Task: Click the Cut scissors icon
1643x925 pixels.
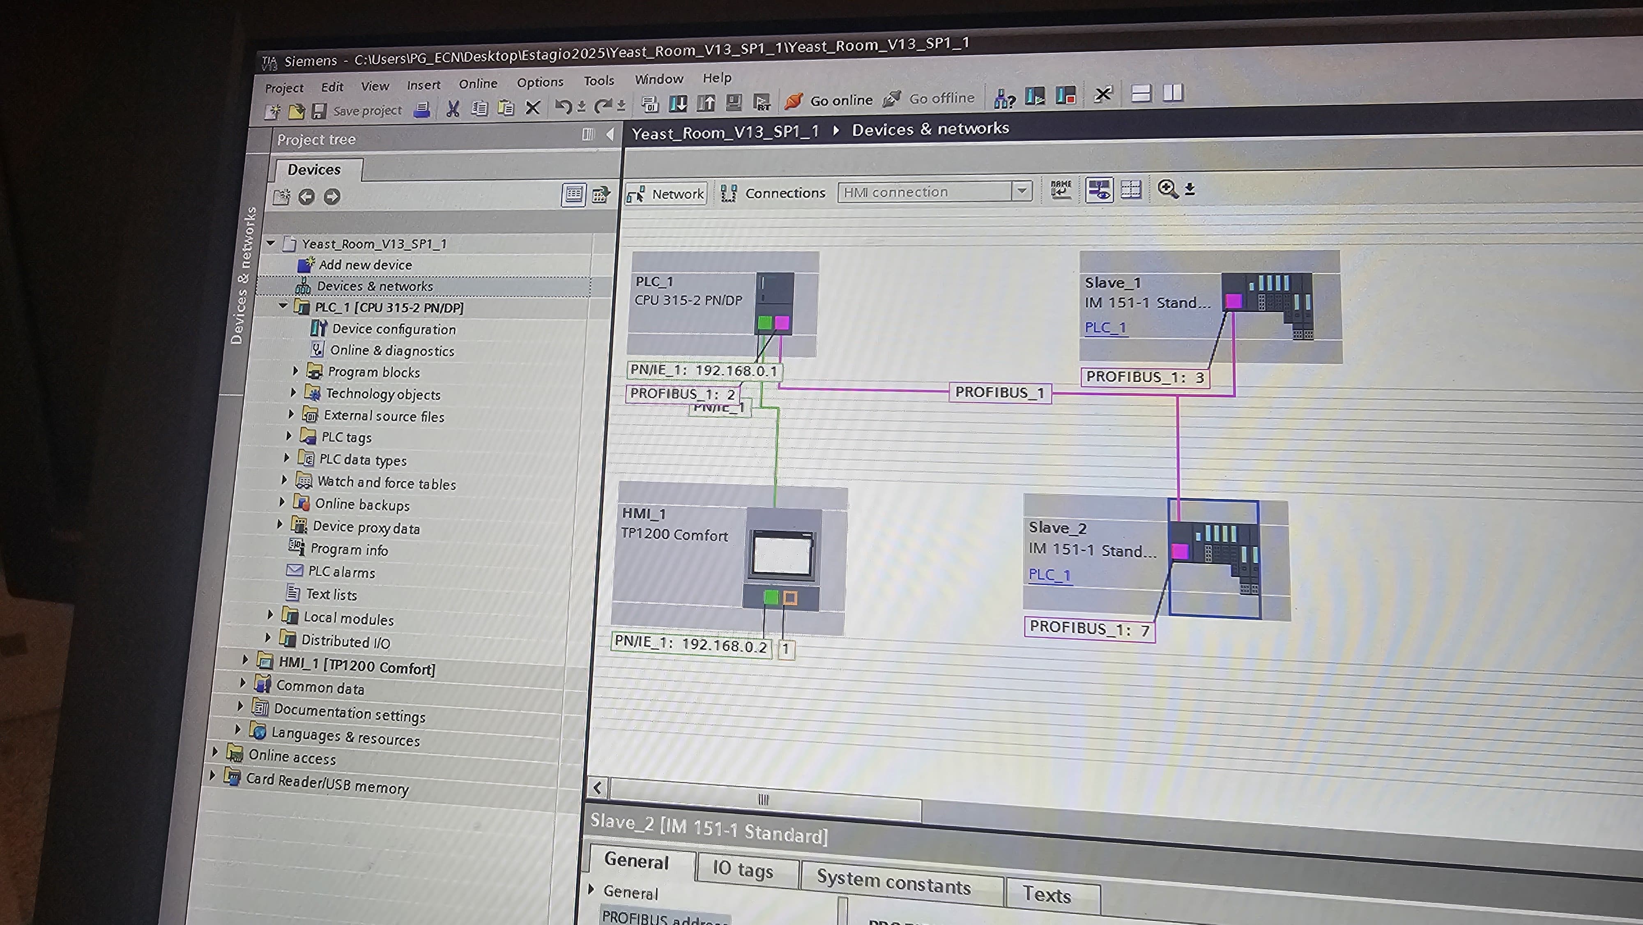Action: (453, 109)
